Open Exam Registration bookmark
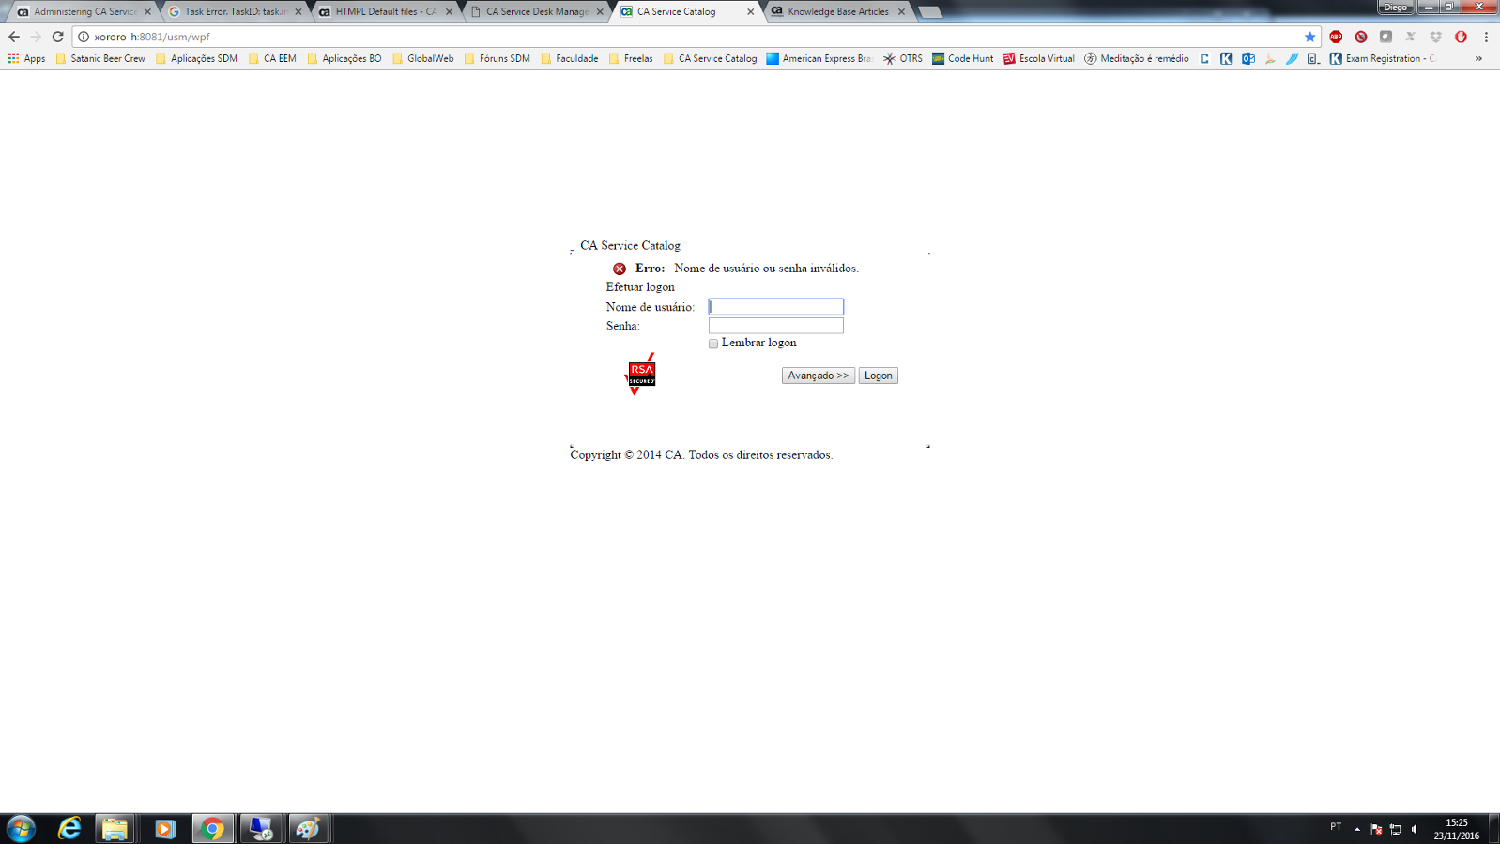This screenshot has width=1500, height=844. tap(1382, 58)
